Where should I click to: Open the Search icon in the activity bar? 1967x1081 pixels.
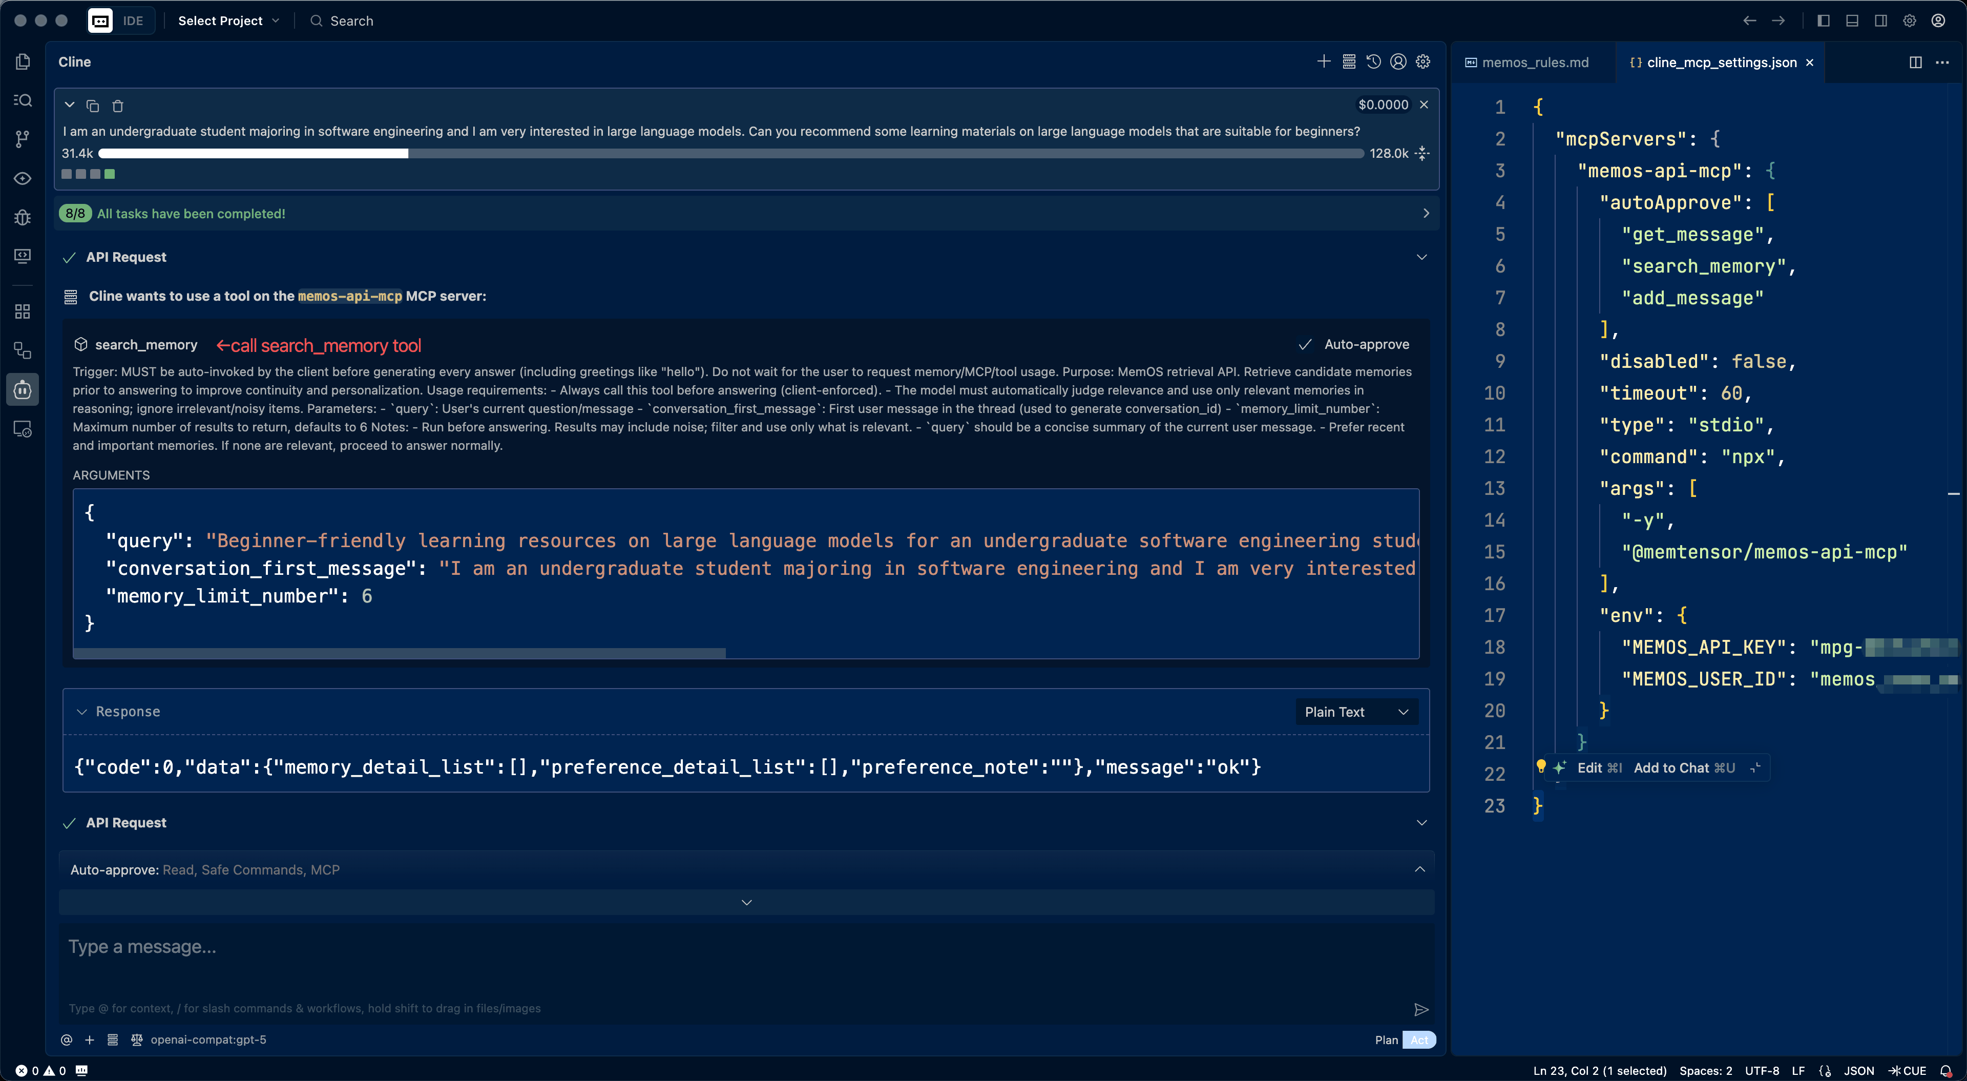click(22, 100)
